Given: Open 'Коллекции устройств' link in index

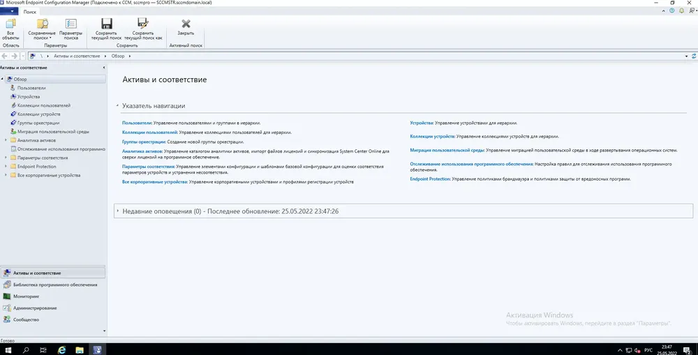Looking at the screenshot, I should [x=432, y=137].
